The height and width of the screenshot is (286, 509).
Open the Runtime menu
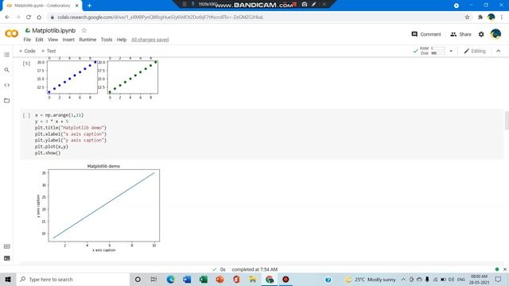pyautogui.click(x=87, y=40)
